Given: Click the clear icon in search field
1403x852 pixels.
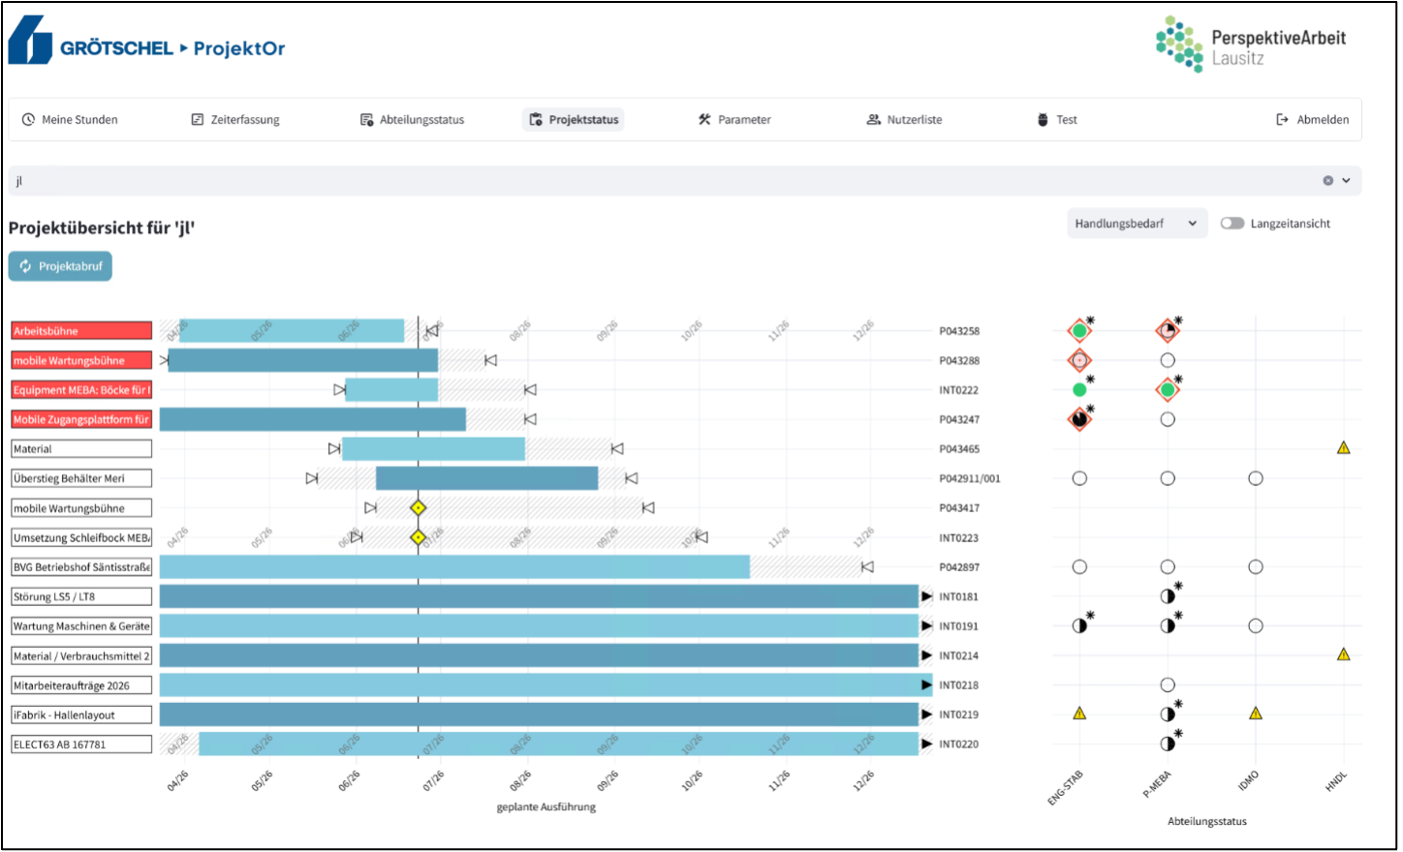Looking at the screenshot, I should pos(1328,181).
